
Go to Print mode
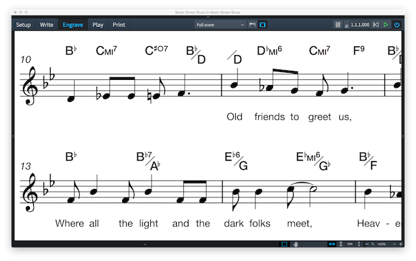(118, 25)
